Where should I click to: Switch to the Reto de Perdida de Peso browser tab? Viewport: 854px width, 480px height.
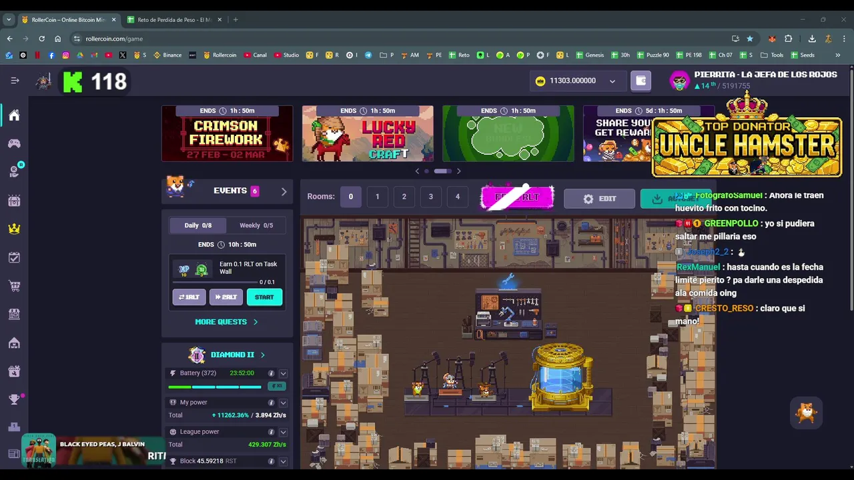click(x=175, y=20)
